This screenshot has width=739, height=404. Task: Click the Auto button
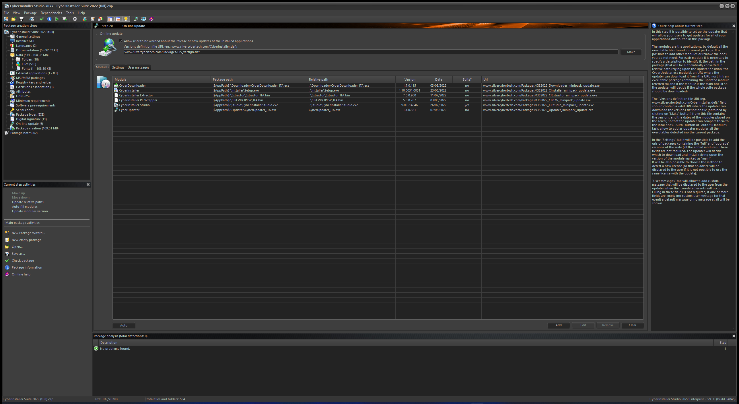124,325
